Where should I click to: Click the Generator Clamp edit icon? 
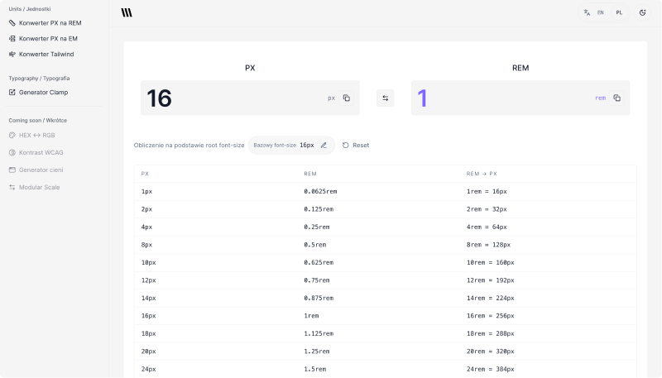(x=12, y=93)
